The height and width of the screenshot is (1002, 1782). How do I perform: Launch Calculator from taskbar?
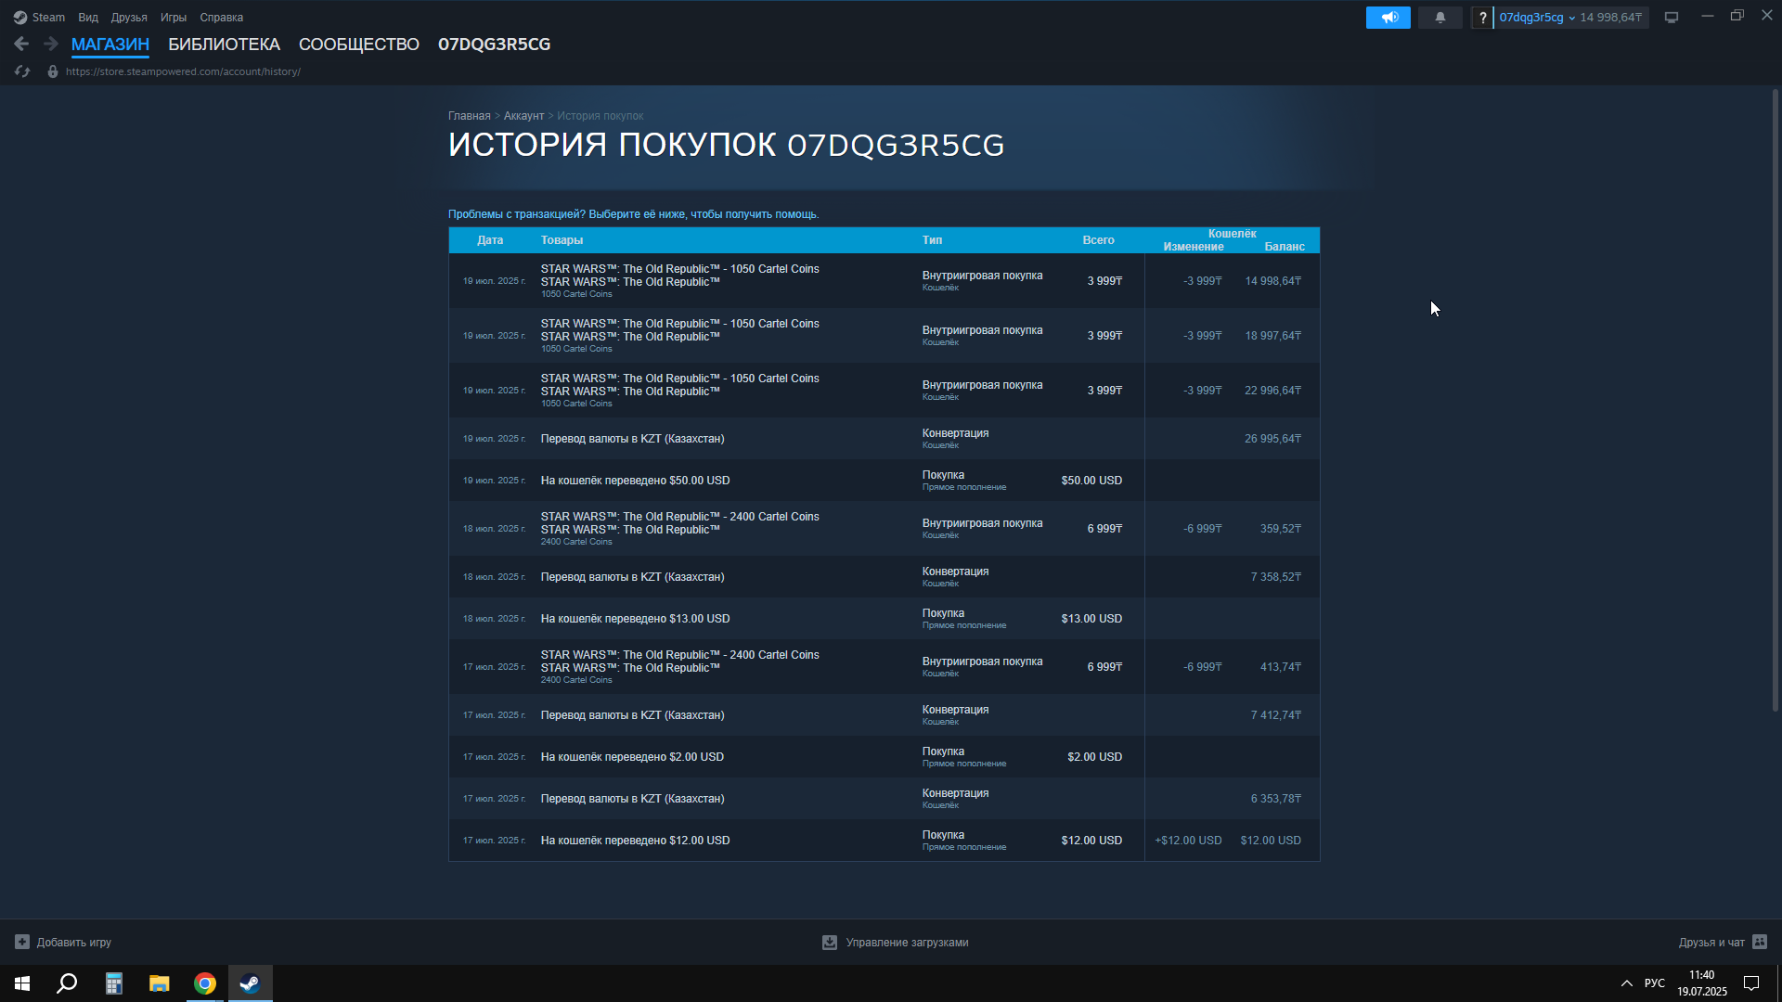113,983
